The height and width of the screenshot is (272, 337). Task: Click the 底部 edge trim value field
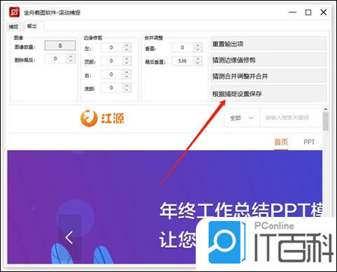pos(111,88)
